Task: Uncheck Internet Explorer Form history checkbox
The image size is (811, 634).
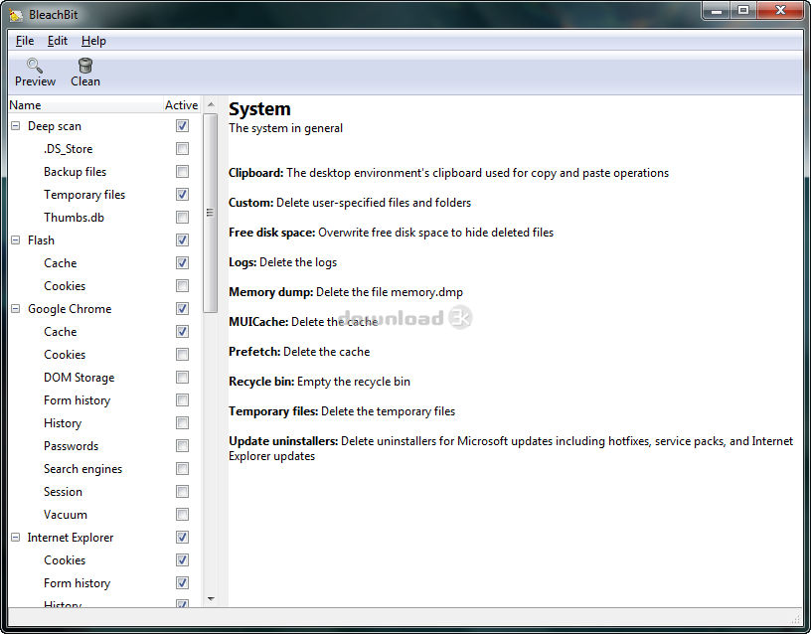Action: (x=182, y=583)
